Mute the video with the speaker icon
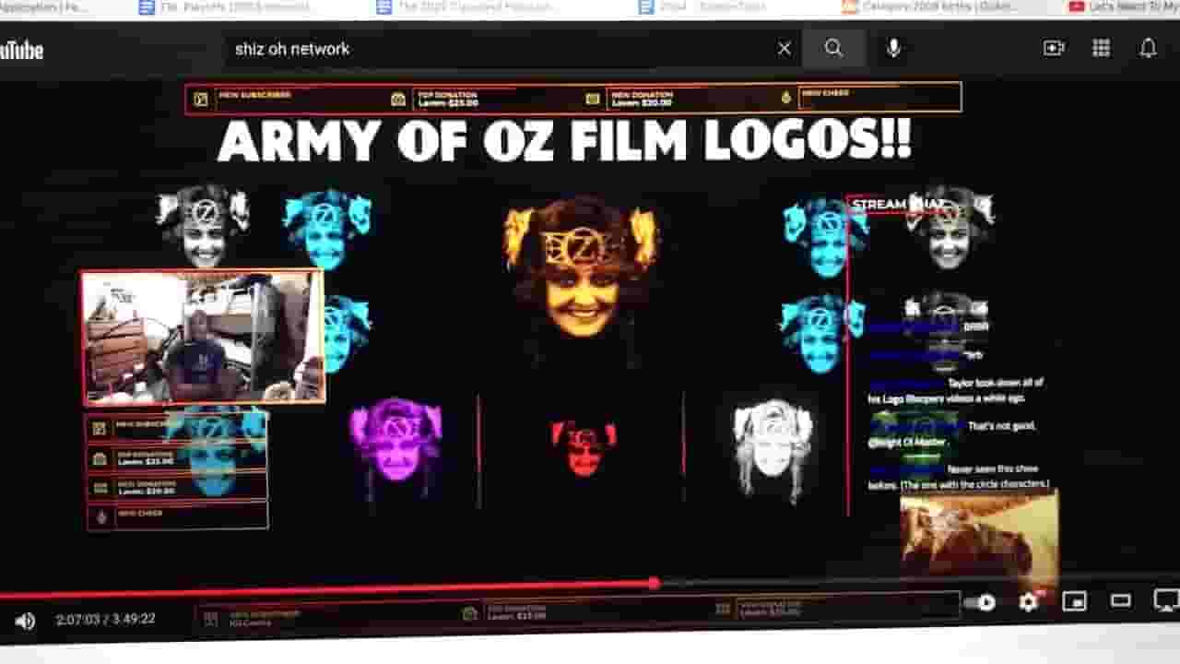 point(25,621)
